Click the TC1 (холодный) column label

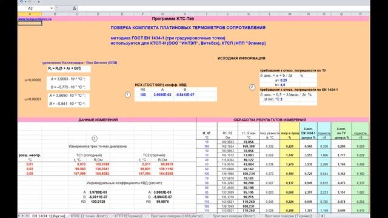click(89, 155)
